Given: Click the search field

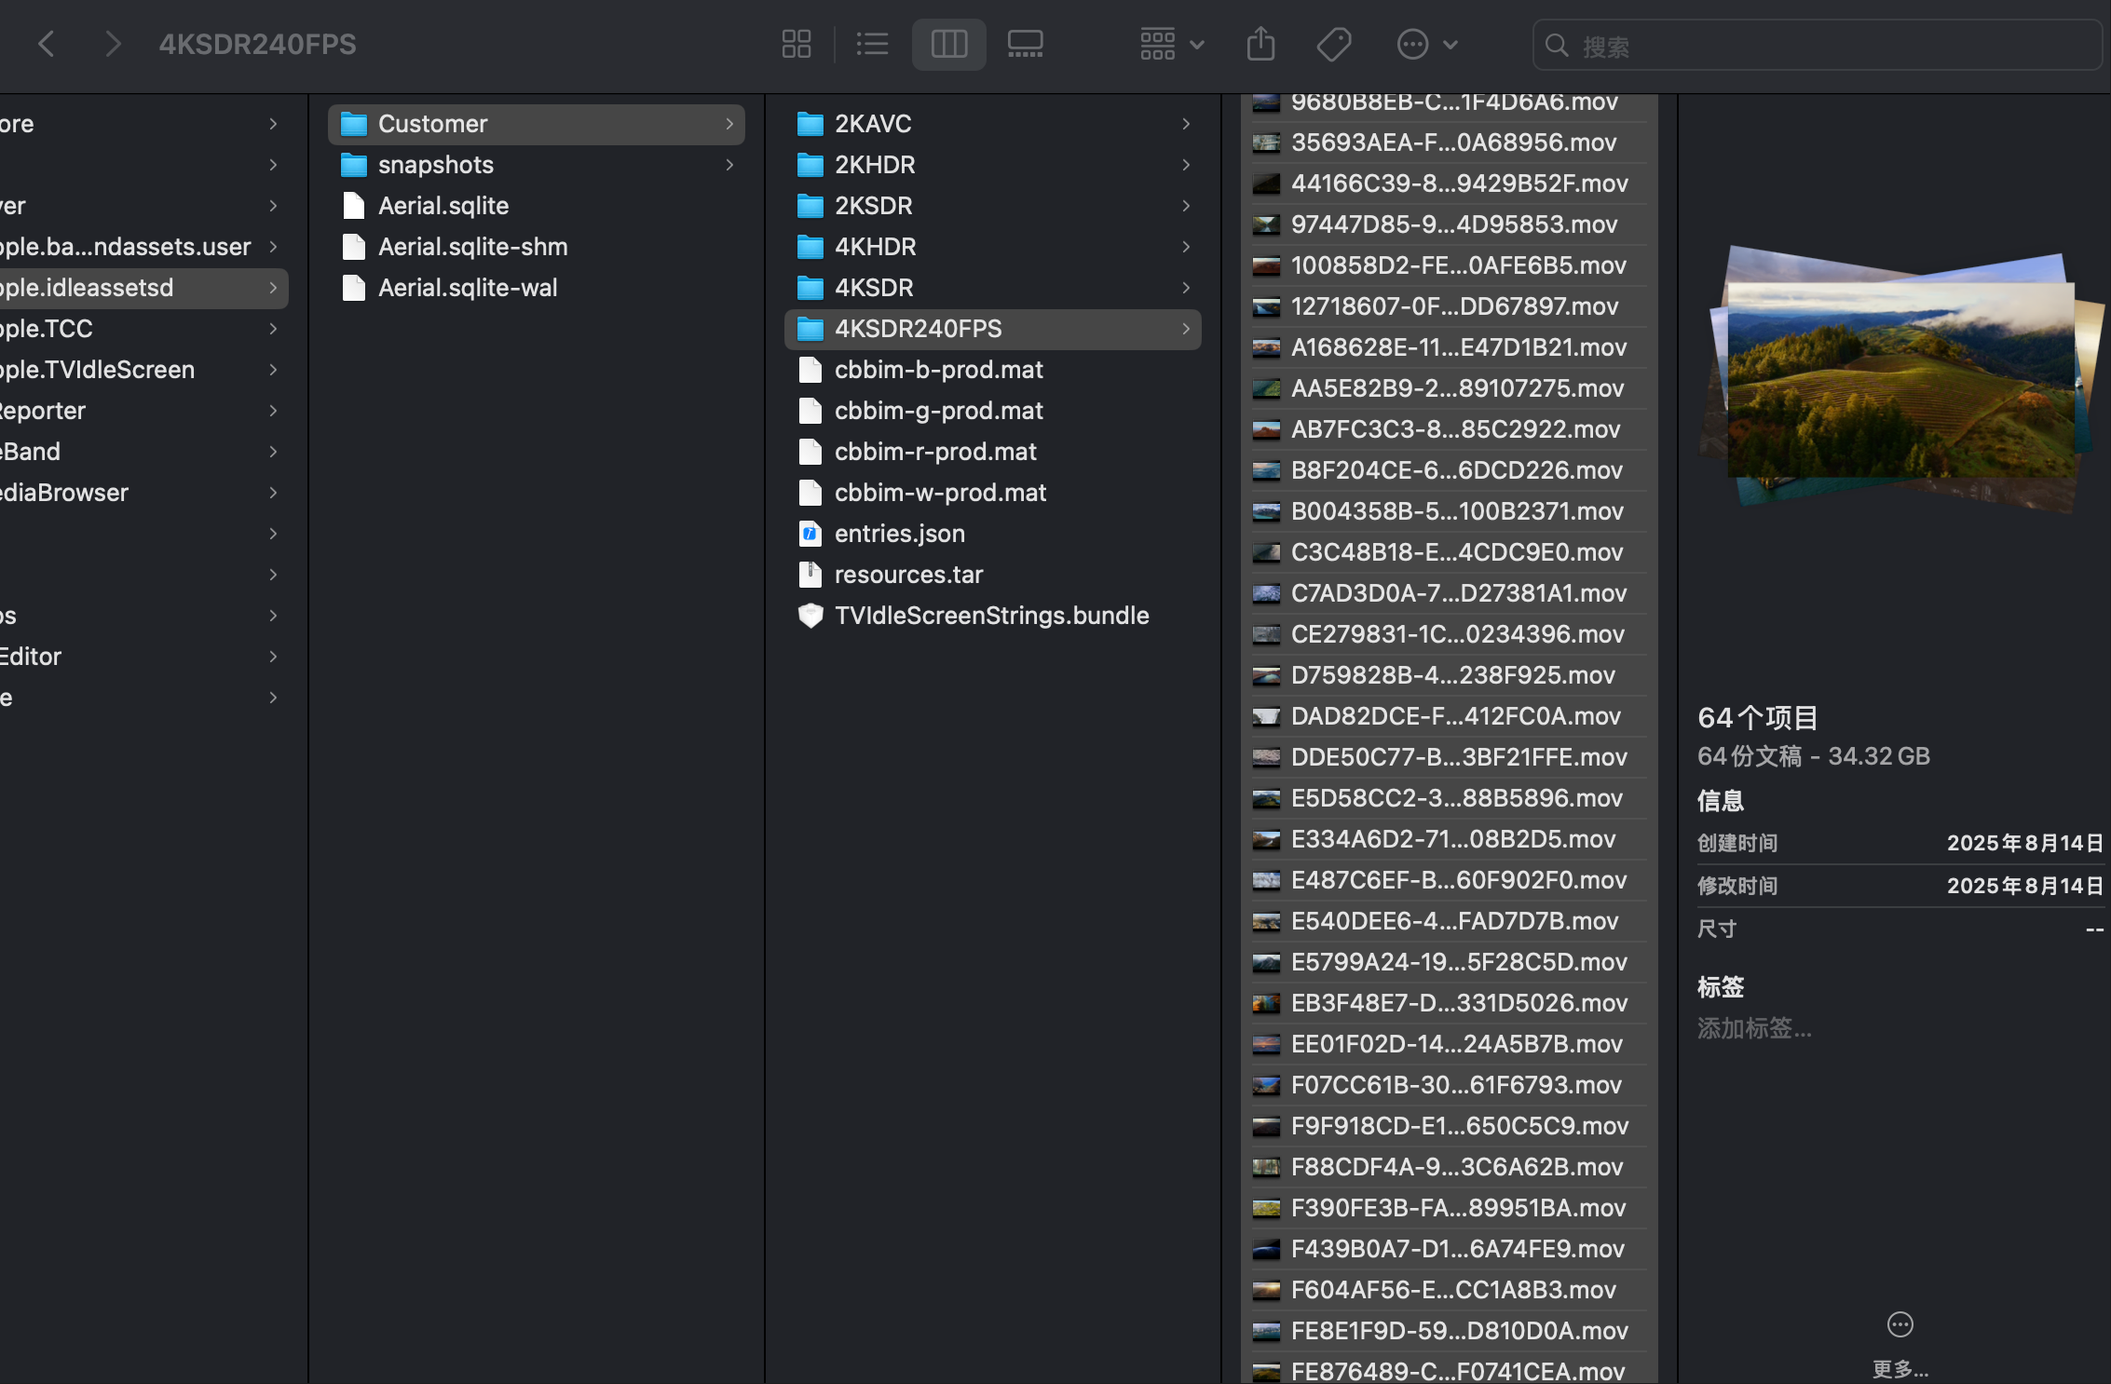Looking at the screenshot, I should (x=1817, y=46).
